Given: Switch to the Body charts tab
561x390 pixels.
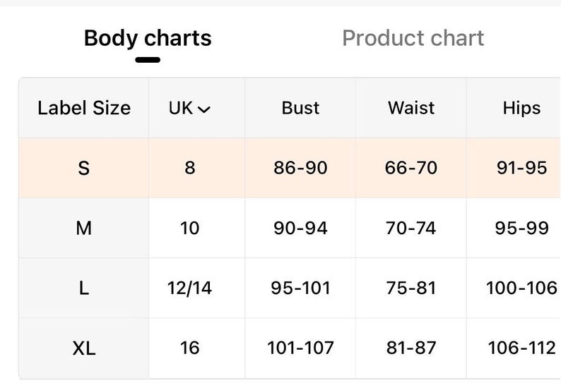Looking at the screenshot, I should point(147,38).
